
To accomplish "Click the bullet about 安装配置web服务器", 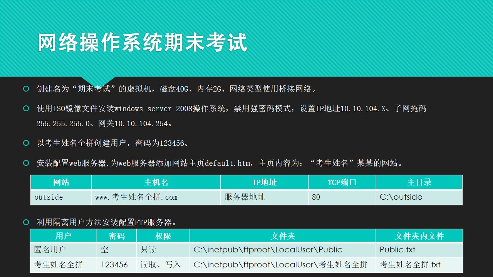I will click(x=220, y=163).
